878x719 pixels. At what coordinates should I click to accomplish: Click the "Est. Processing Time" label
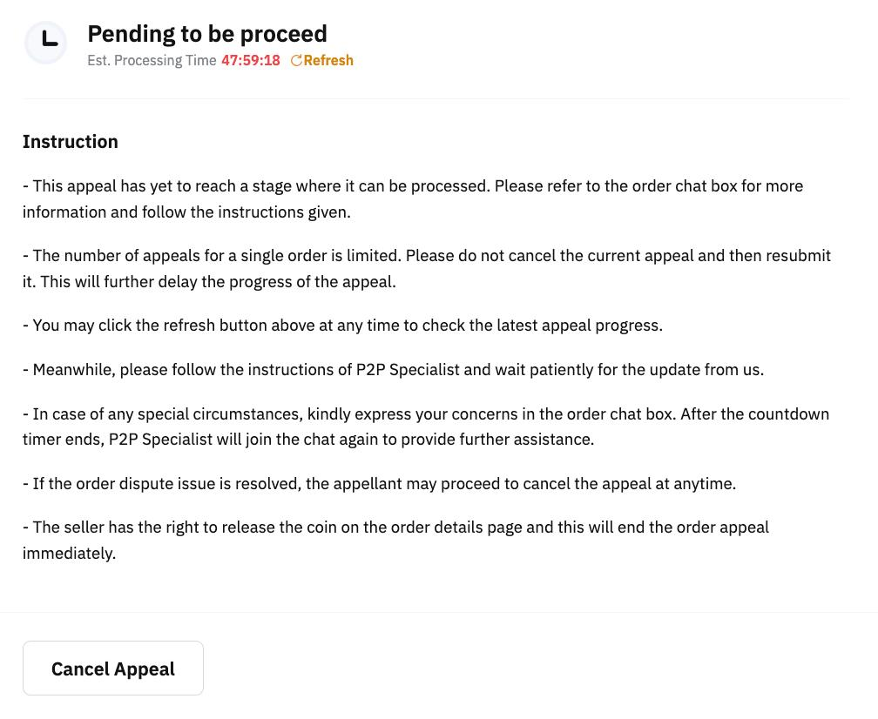point(152,60)
